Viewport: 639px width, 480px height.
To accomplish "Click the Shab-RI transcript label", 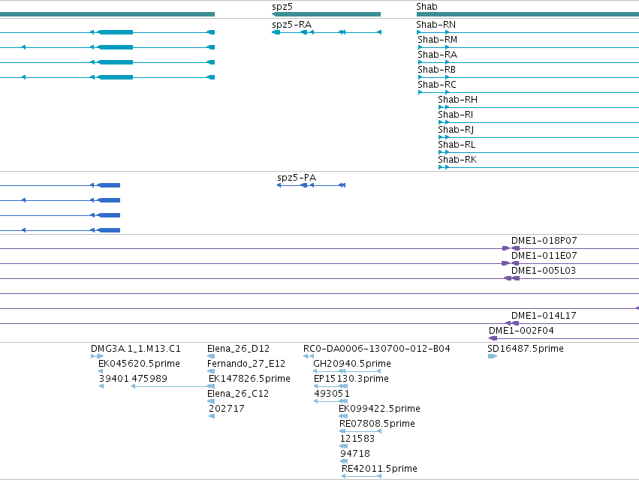I will pyautogui.click(x=455, y=115).
